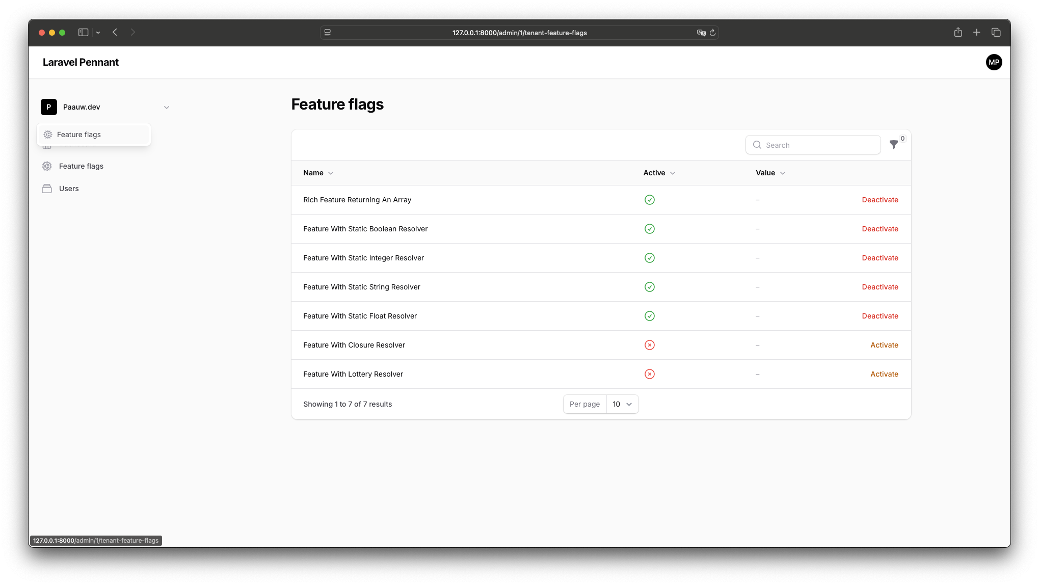1039x585 pixels.
Task: Click the Laravel Pennant brand link
Action: click(x=81, y=62)
